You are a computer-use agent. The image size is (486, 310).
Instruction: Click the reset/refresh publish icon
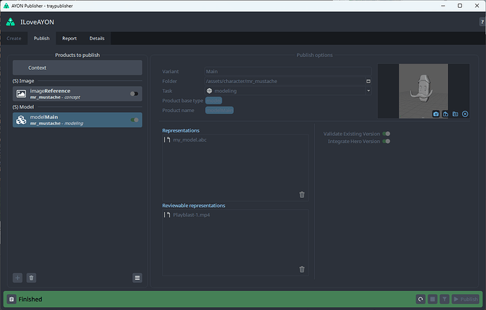tap(420, 299)
